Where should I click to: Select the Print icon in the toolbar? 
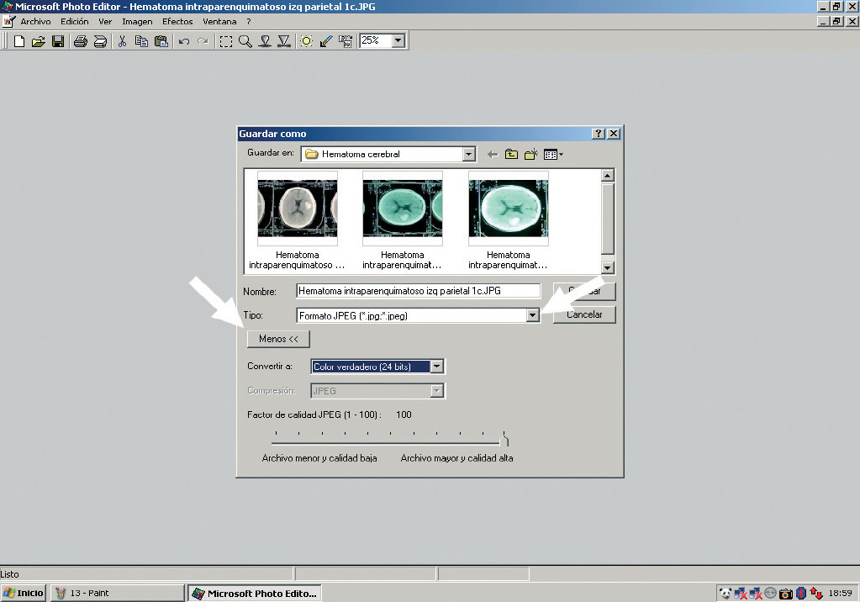point(80,41)
